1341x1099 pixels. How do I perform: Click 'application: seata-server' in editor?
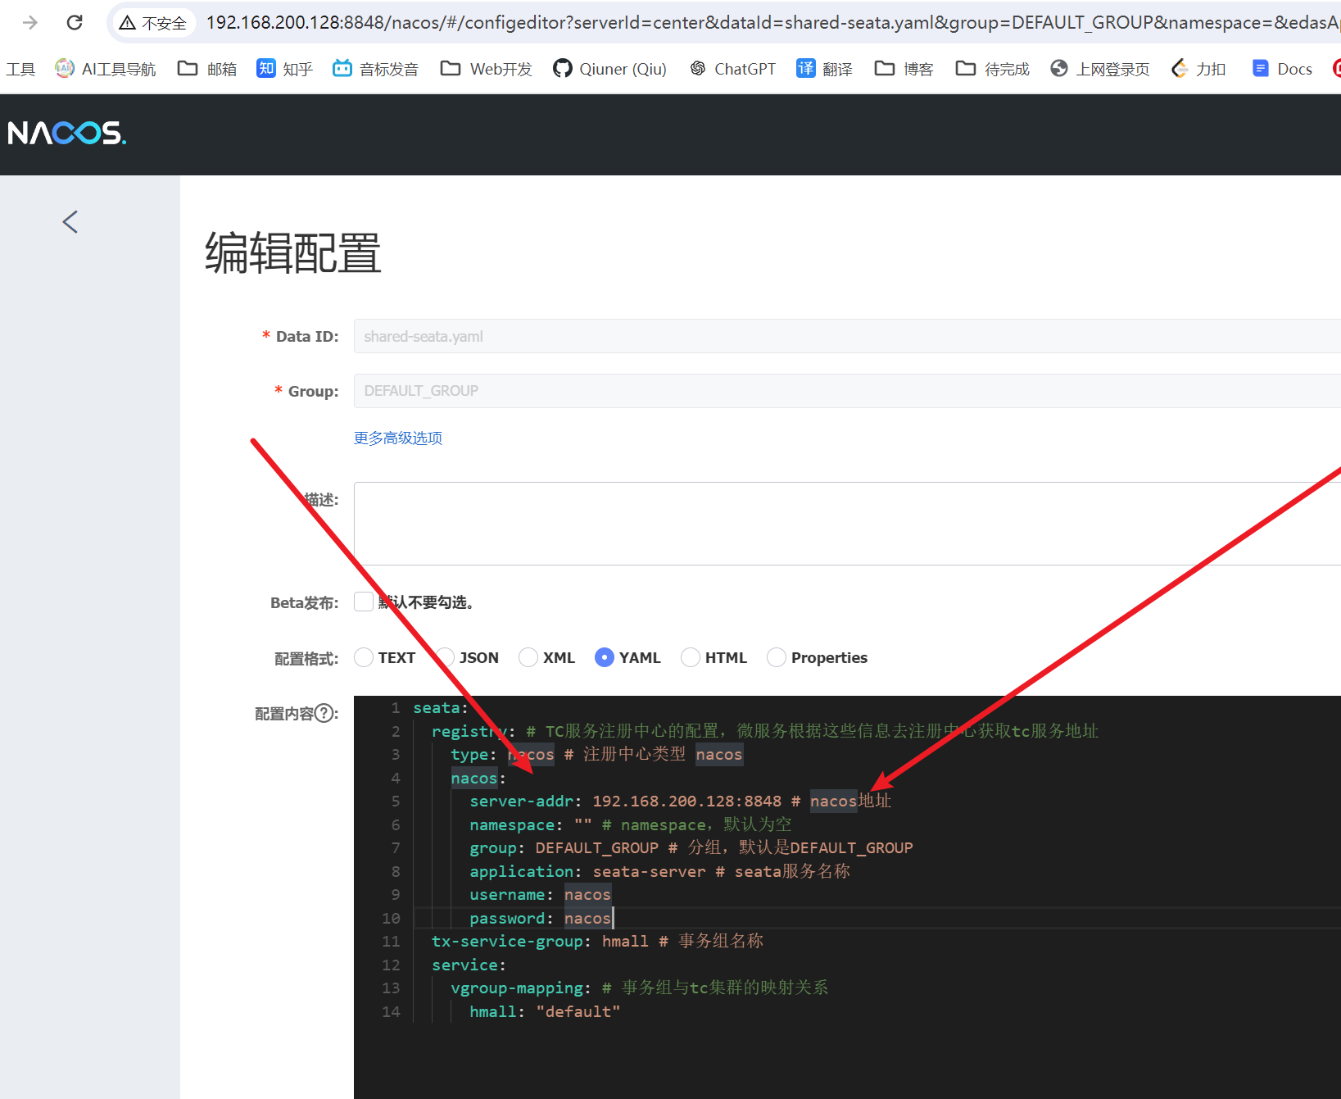(587, 871)
